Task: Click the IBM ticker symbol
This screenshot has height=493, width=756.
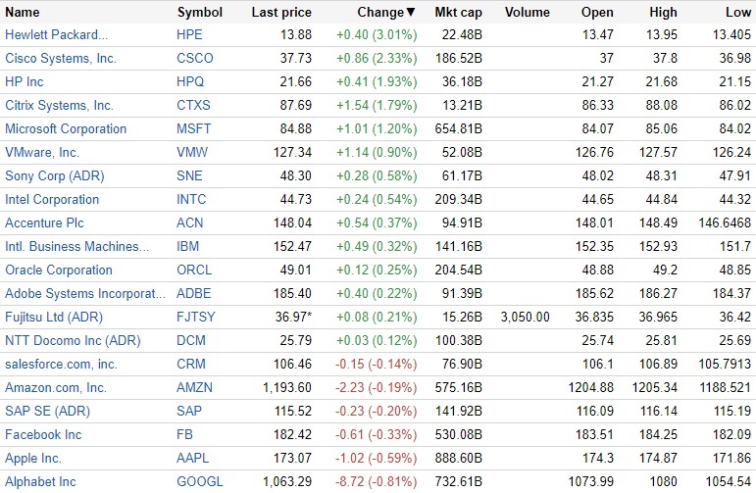Action: 187,247
